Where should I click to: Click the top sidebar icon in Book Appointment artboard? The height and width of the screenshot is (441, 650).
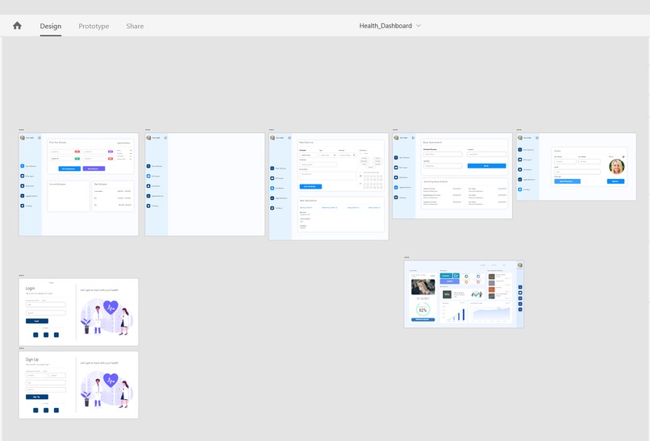click(396, 157)
